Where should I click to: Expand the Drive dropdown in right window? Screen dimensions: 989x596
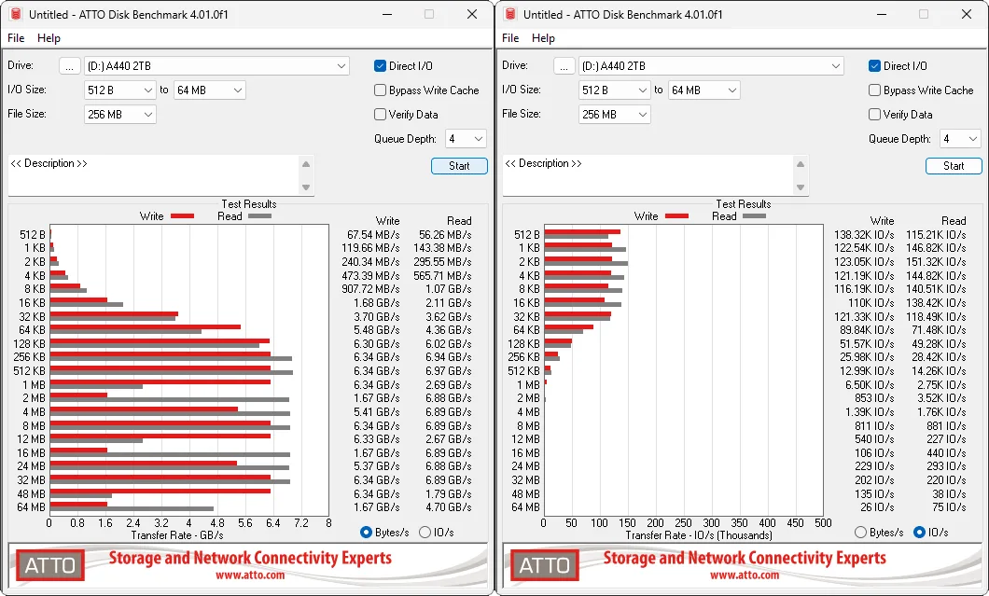pyautogui.click(x=711, y=65)
